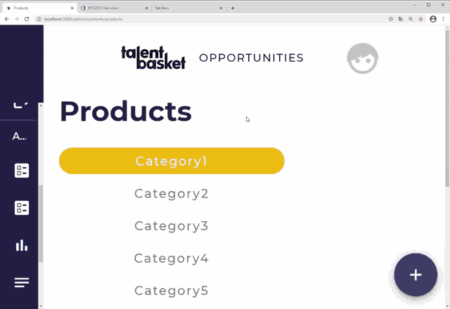The width and height of the screenshot is (450, 309).
Task: Open the OPPORTUNITIES link
Action: click(251, 58)
